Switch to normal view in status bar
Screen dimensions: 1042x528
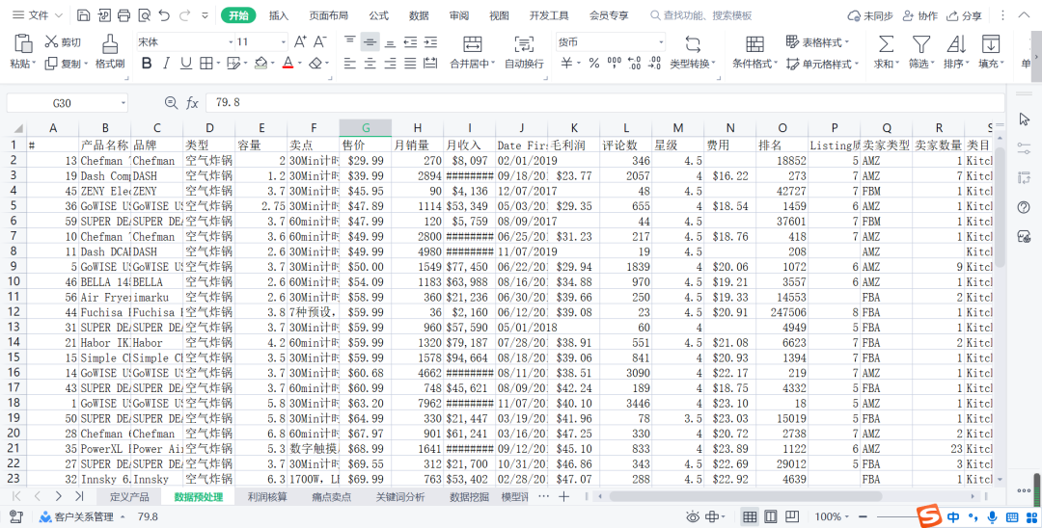point(750,516)
